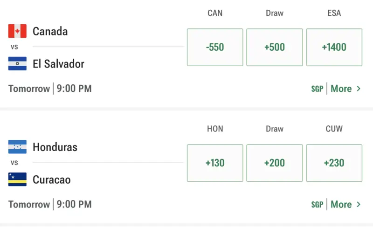The width and height of the screenshot is (373, 227).
Task: Open SGP for Canada vs El Salvador
Action: point(317,89)
